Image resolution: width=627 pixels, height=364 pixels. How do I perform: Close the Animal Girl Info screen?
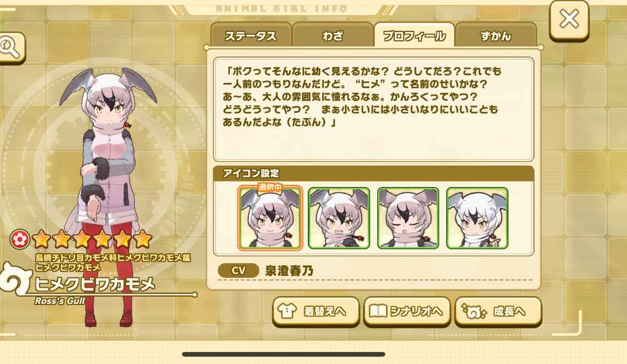(x=569, y=20)
